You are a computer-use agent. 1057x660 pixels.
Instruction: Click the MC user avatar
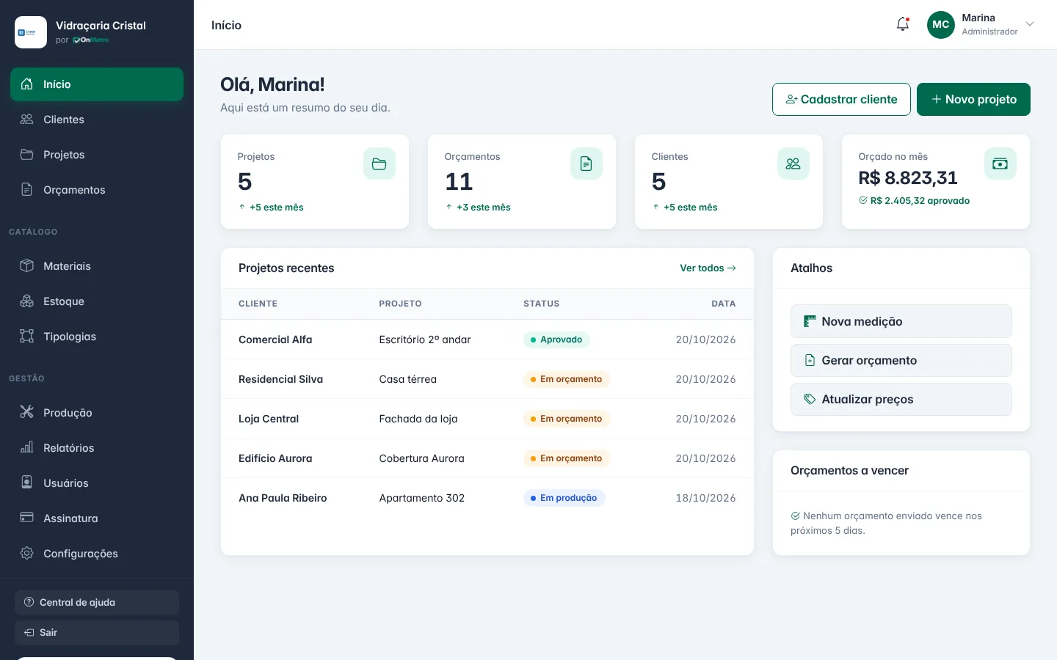[941, 24]
